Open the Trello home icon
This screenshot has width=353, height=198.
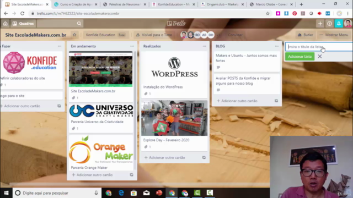pyautogui.click(x=5, y=24)
